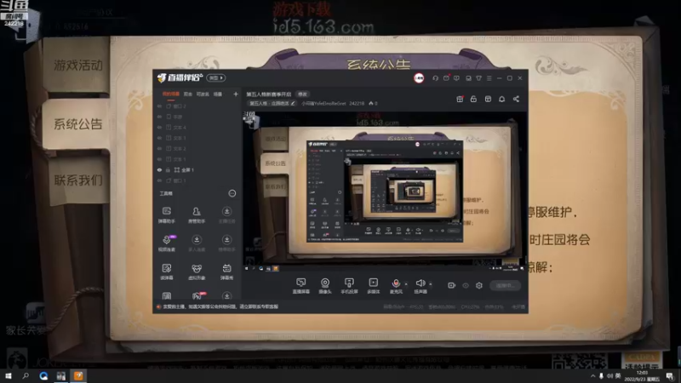Show the 窗口 2 source layer
This screenshot has width=681, height=383.
[159, 106]
